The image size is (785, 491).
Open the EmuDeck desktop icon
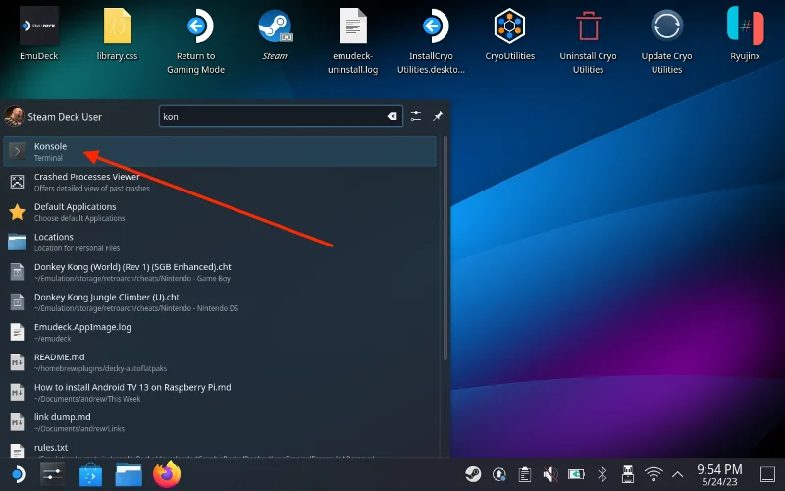[x=39, y=34]
